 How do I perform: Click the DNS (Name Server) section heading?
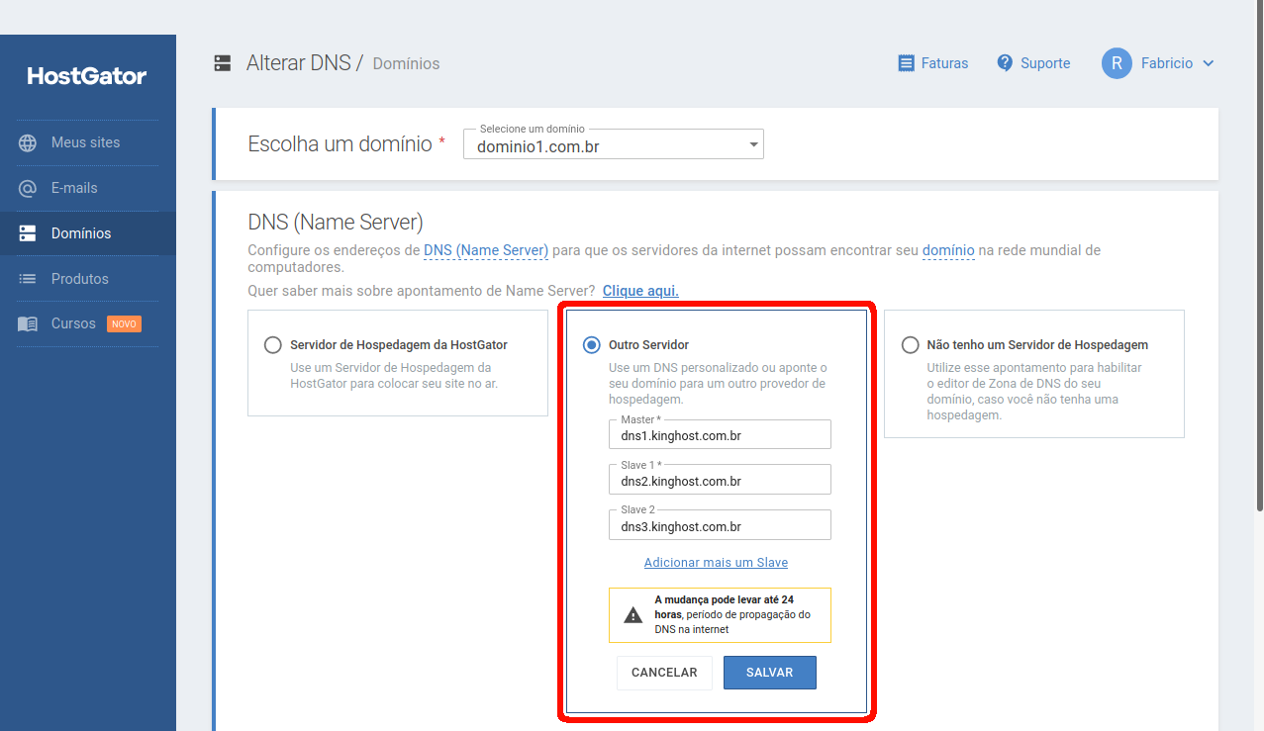click(x=336, y=222)
